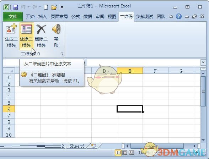Click the active cell E6
The image size is (209, 159).
[x=130, y=109]
